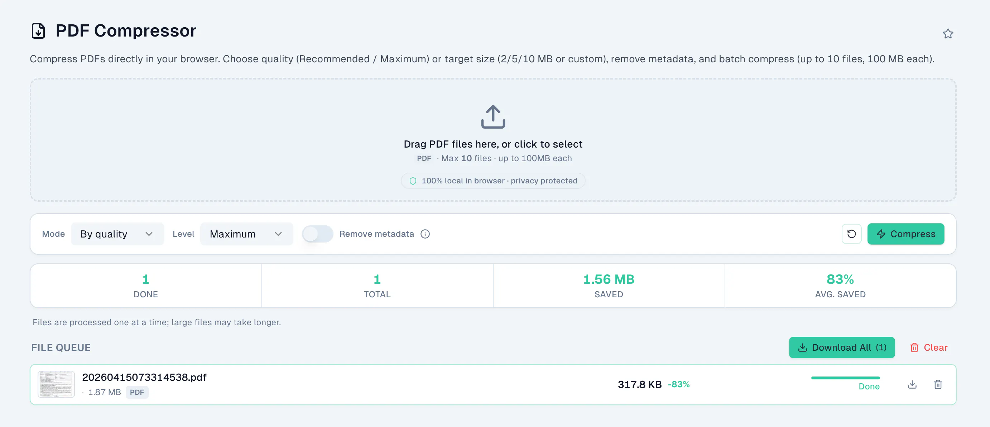This screenshot has width=990, height=427.
Task: Open the Mode dropdown By quality
Action: pyautogui.click(x=117, y=234)
